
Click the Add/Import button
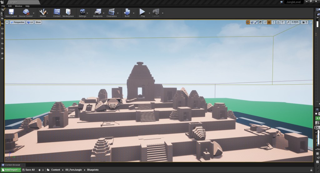(11, 170)
